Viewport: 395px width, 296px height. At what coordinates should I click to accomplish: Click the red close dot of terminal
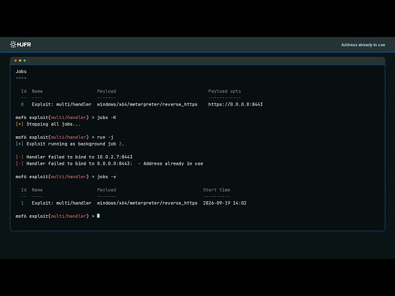pos(15,60)
